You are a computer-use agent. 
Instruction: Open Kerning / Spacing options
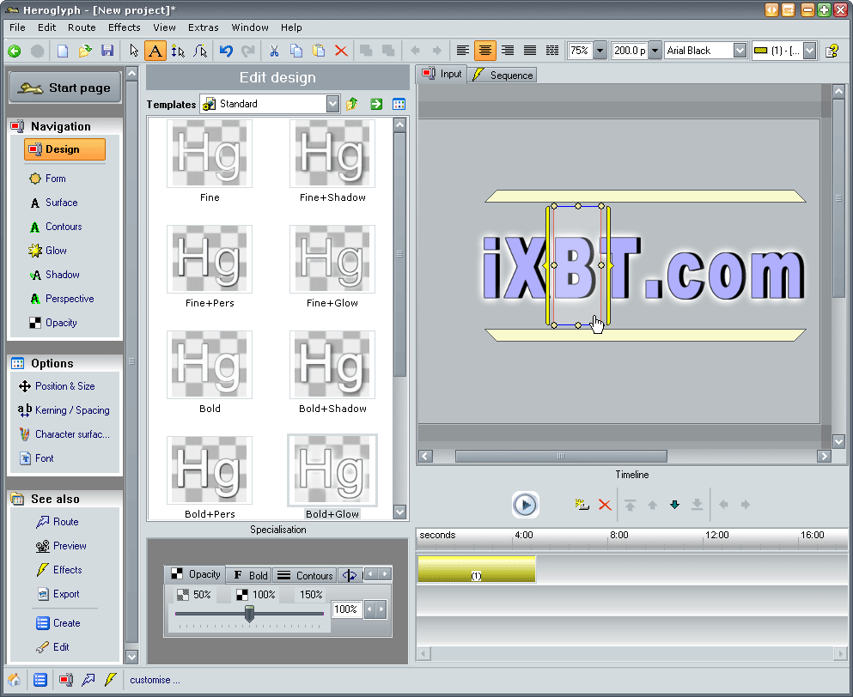tap(64, 410)
